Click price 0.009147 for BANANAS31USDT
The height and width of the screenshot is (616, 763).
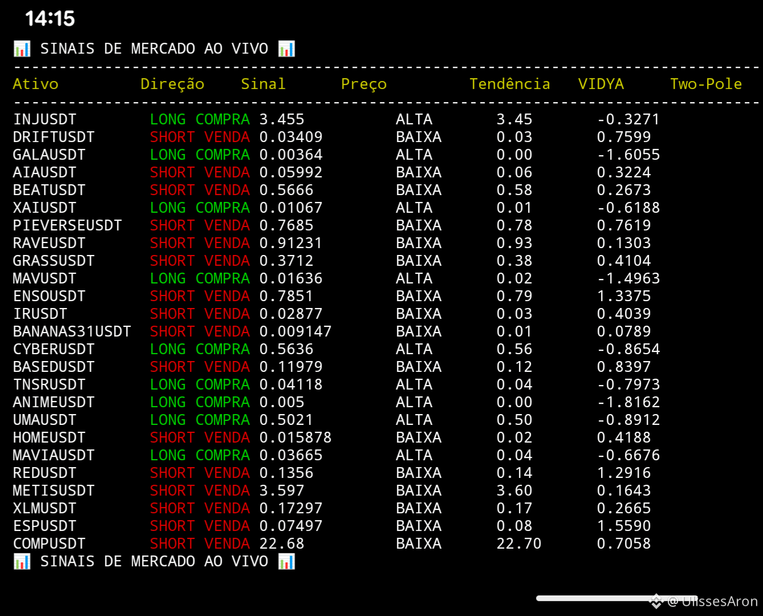pyautogui.click(x=295, y=331)
